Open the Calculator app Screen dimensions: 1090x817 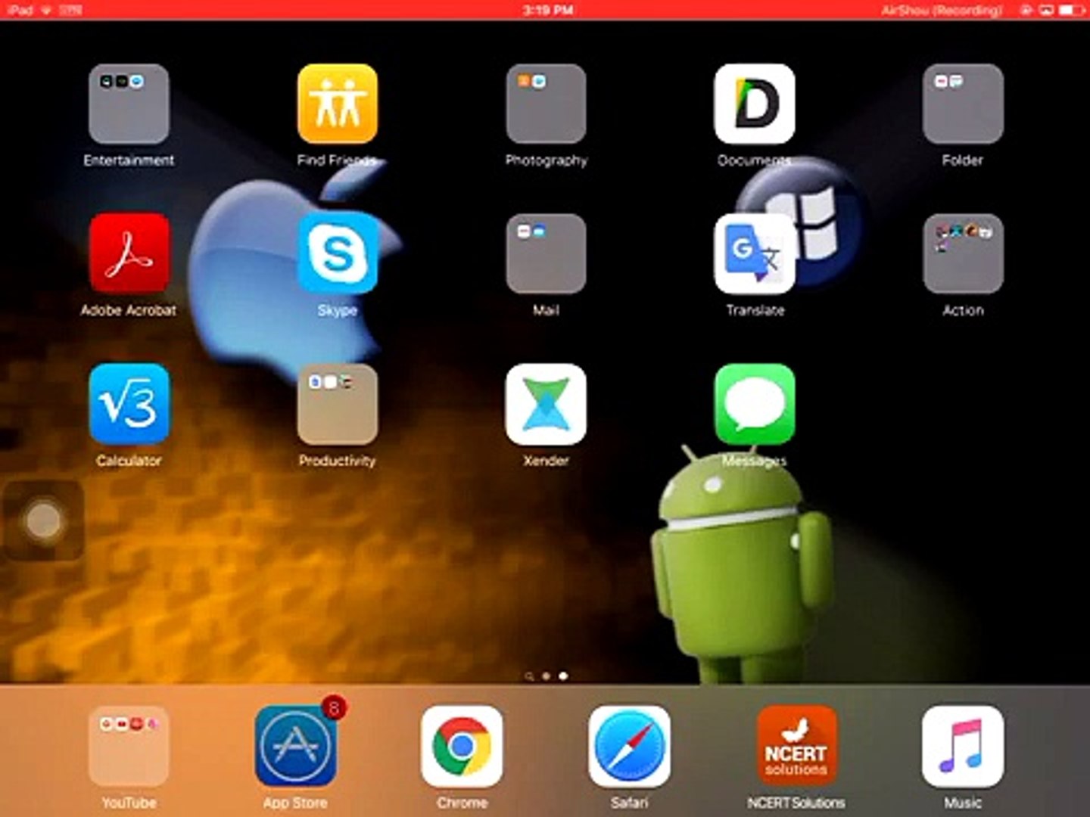pyautogui.click(x=129, y=404)
